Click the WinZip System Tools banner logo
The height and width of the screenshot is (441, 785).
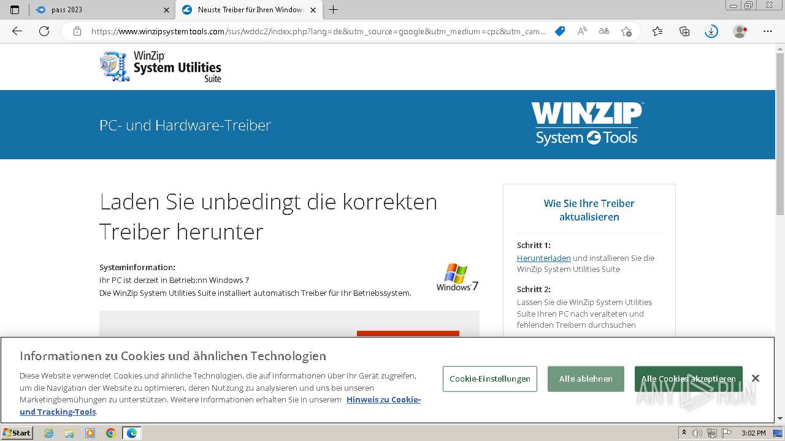pyautogui.click(x=587, y=124)
